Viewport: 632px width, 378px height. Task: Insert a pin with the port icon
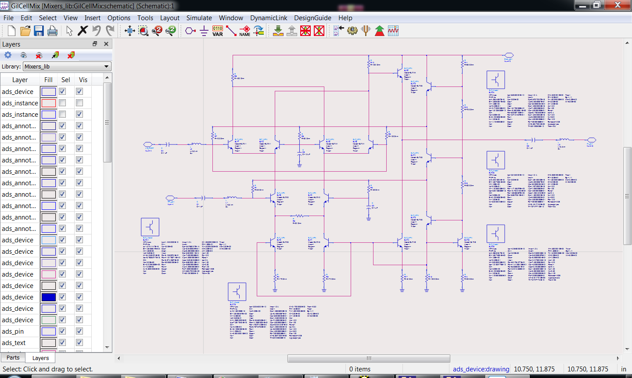tap(190, 31)
